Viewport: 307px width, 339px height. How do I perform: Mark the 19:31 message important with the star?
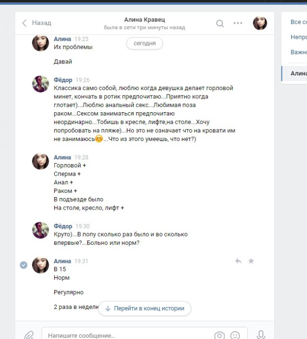[251, 261]
